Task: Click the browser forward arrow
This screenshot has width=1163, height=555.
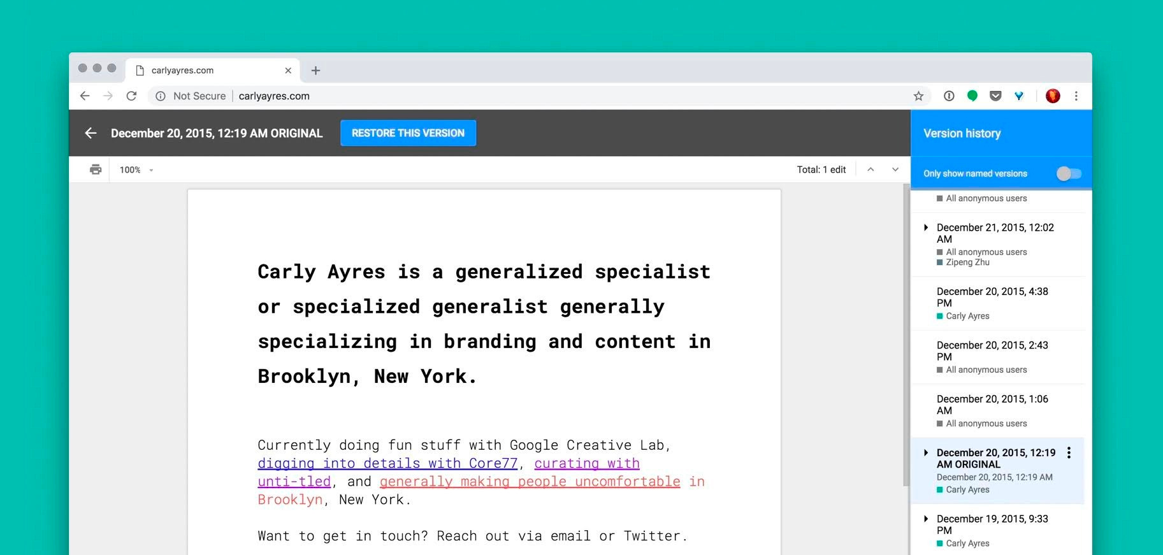Action: (x=108, y=96)
